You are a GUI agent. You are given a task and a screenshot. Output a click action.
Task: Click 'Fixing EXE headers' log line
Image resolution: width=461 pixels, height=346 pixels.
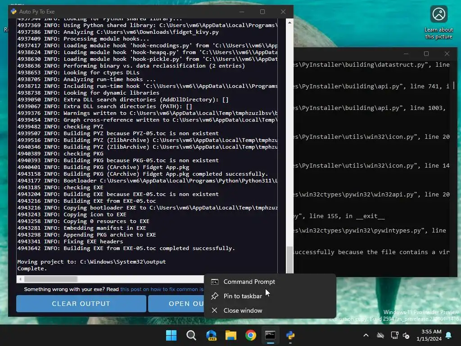(70, 241)
